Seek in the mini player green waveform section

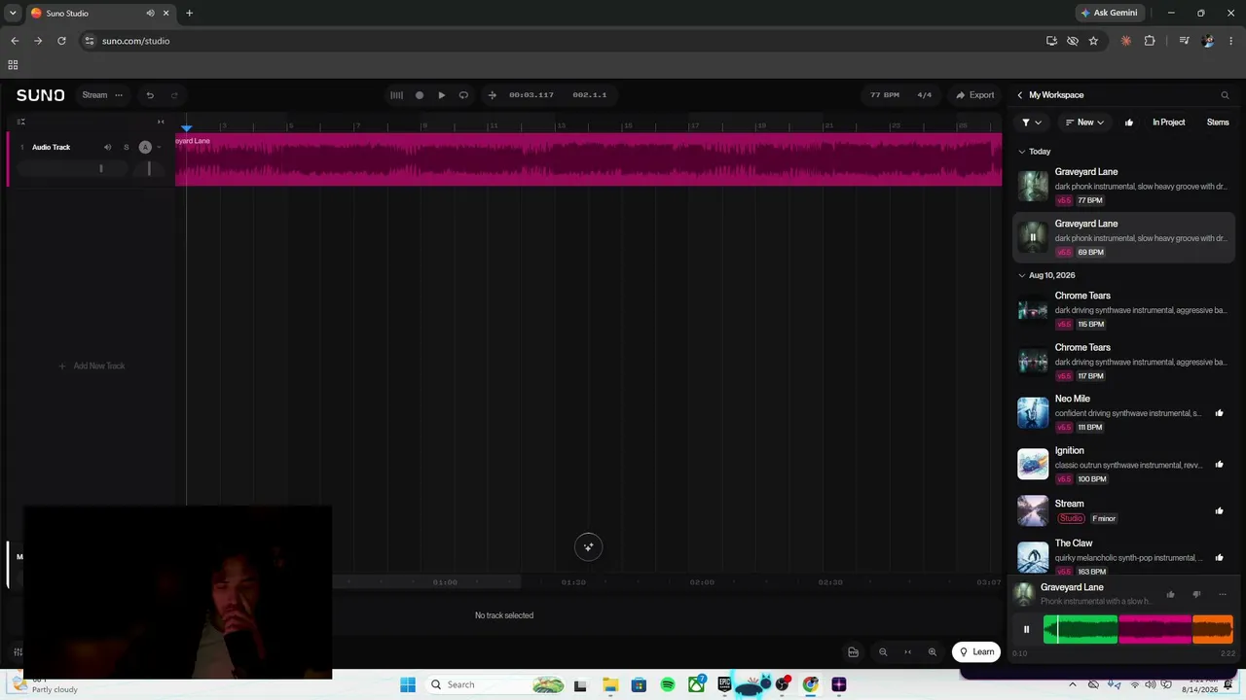1081,629
